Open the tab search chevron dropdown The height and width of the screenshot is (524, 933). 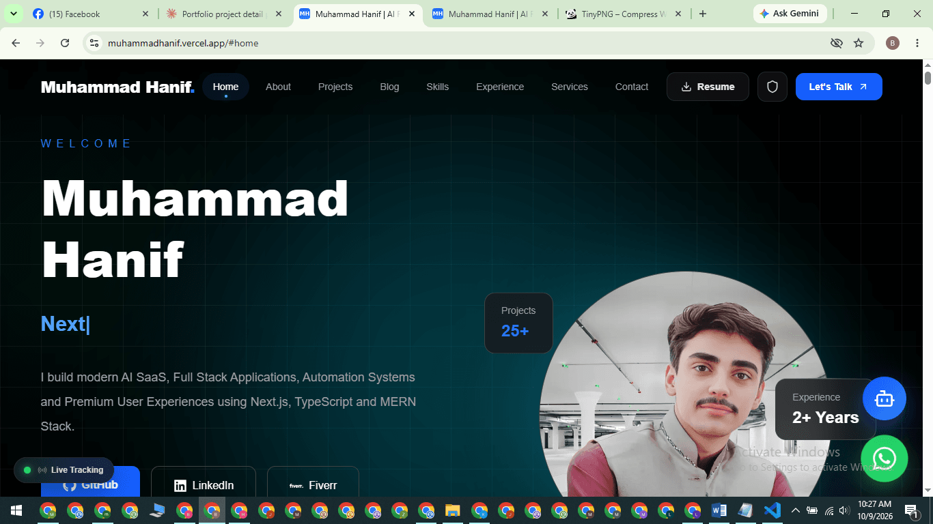13,14
